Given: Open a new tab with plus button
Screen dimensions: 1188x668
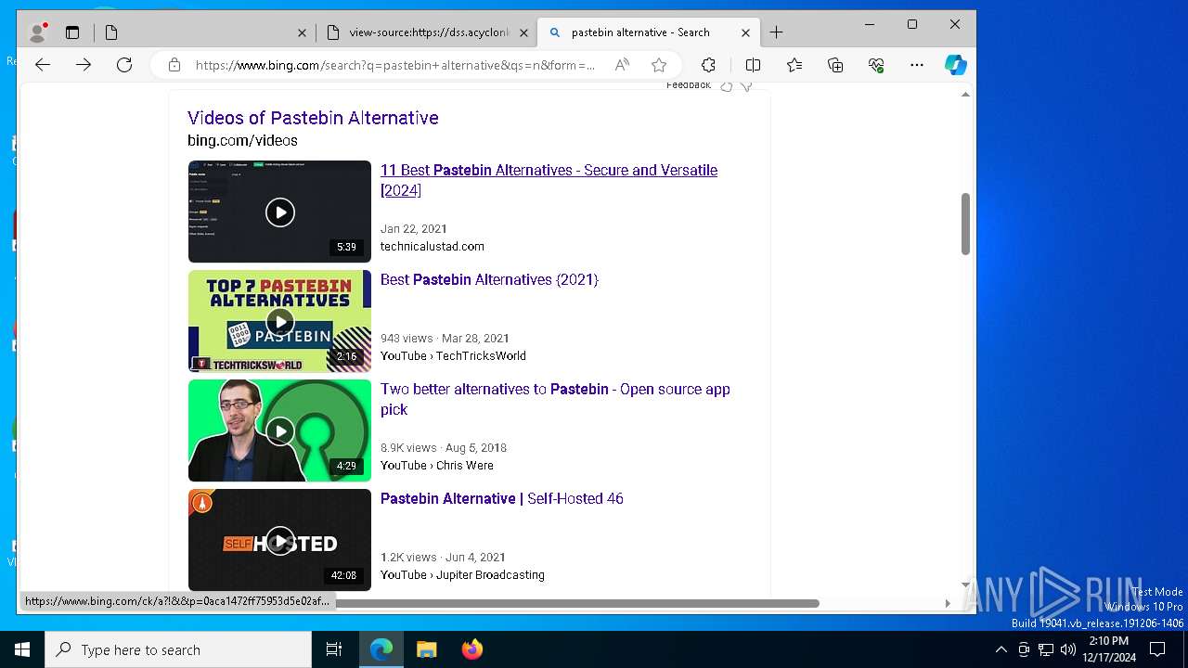Looking at the screenshot, I should pyautogui.click(x=777, y=32).
